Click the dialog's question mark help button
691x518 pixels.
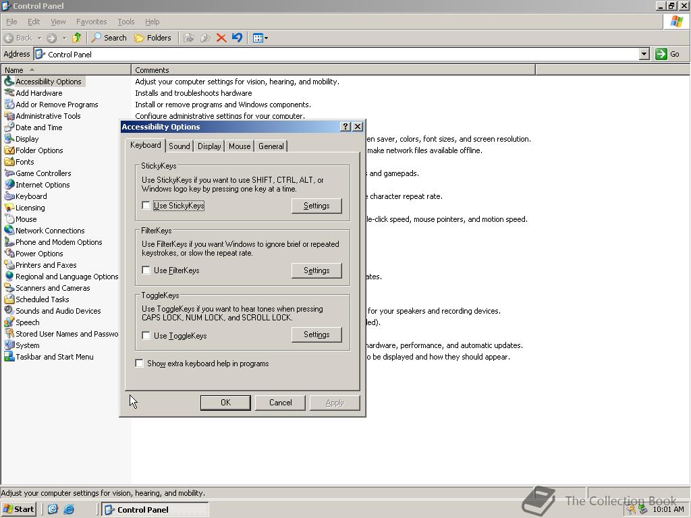pos(346,127)
